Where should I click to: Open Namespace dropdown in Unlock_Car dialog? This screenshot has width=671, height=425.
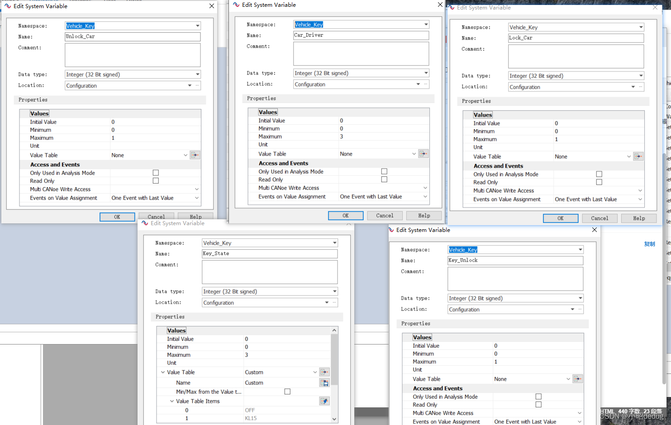(x=197, y=26)
